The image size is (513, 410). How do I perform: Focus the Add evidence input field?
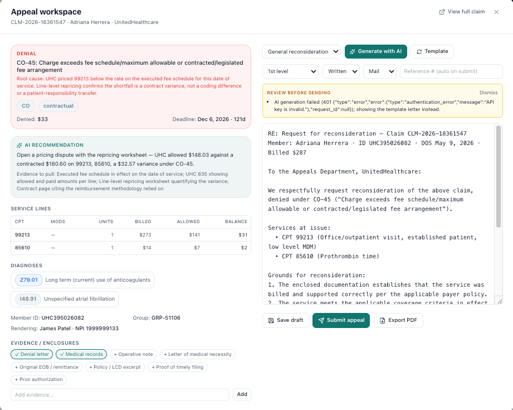(120, 394)
